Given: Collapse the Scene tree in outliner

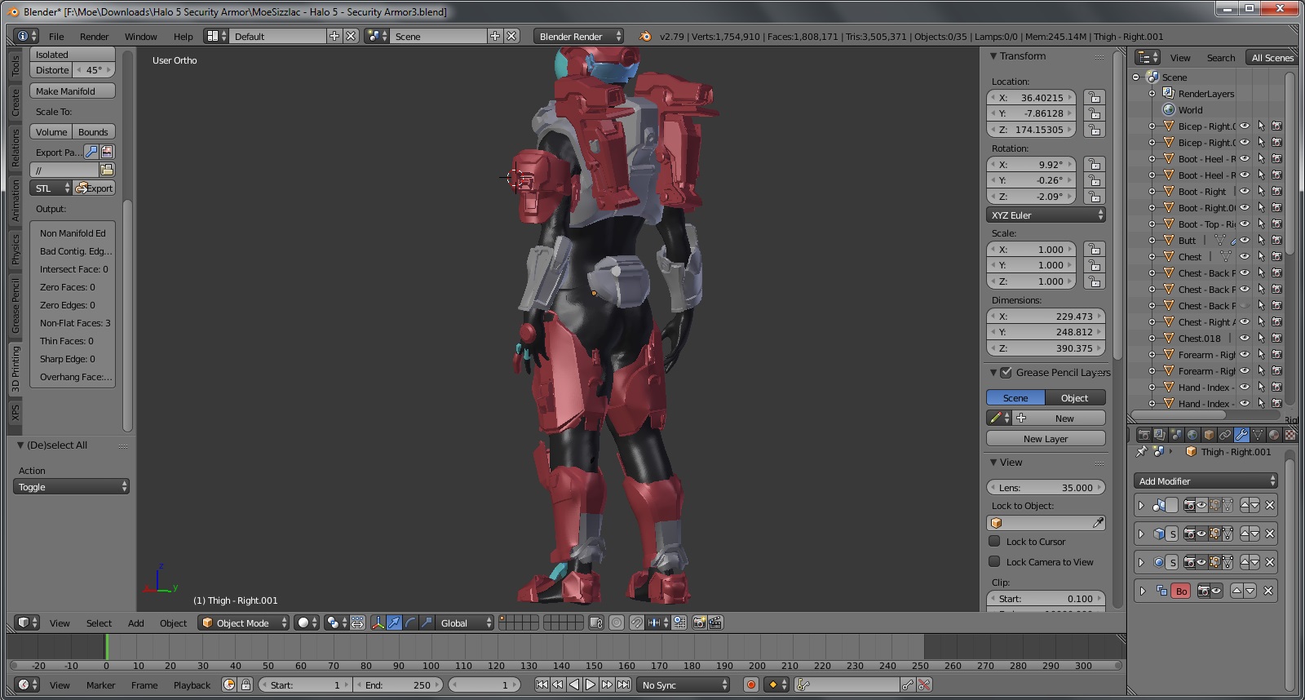Looking at the screenshot, I should (x=1136, y=77).
